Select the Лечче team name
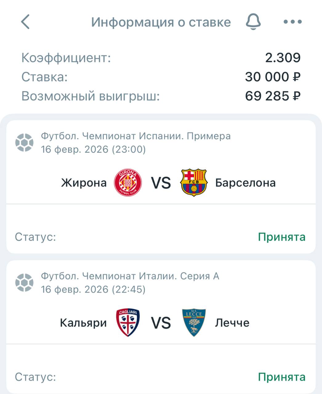The width and height of the screenshot is (322, 394). click(232, 323)
